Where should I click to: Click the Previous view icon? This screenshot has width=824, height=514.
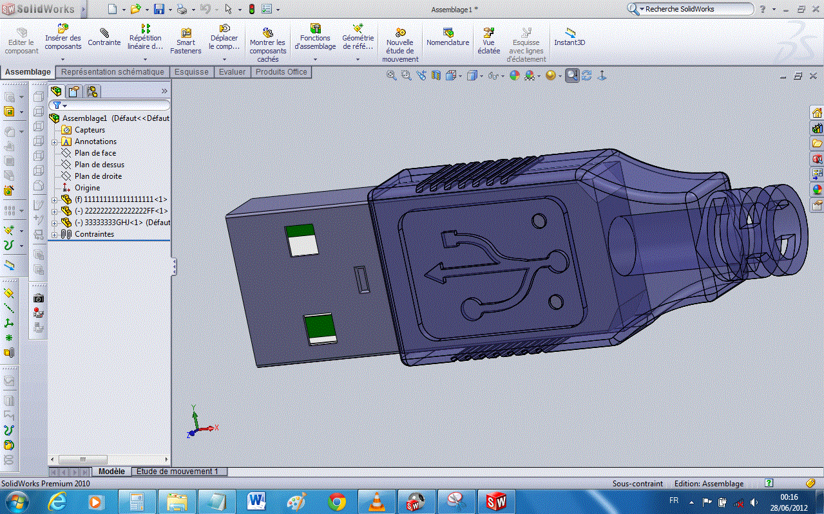coord(421,76)
